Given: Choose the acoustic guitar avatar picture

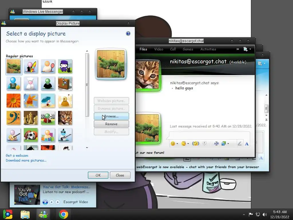Looking at the screenshot, I should (x=14, y=135).
